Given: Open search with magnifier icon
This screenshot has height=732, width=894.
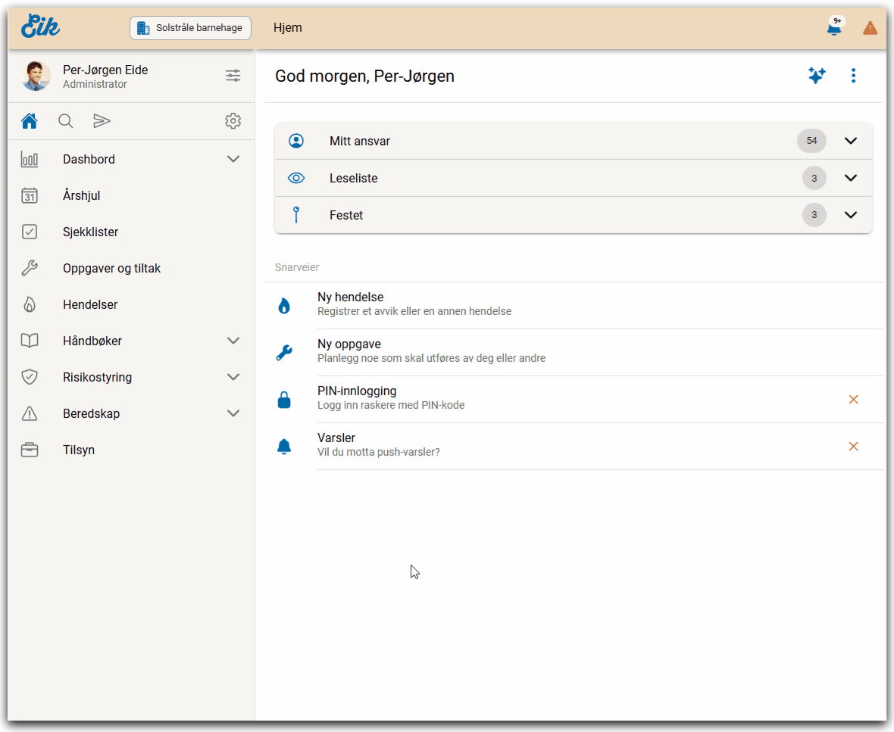Looking at the screenshot, I should click(x=66, y=121).
